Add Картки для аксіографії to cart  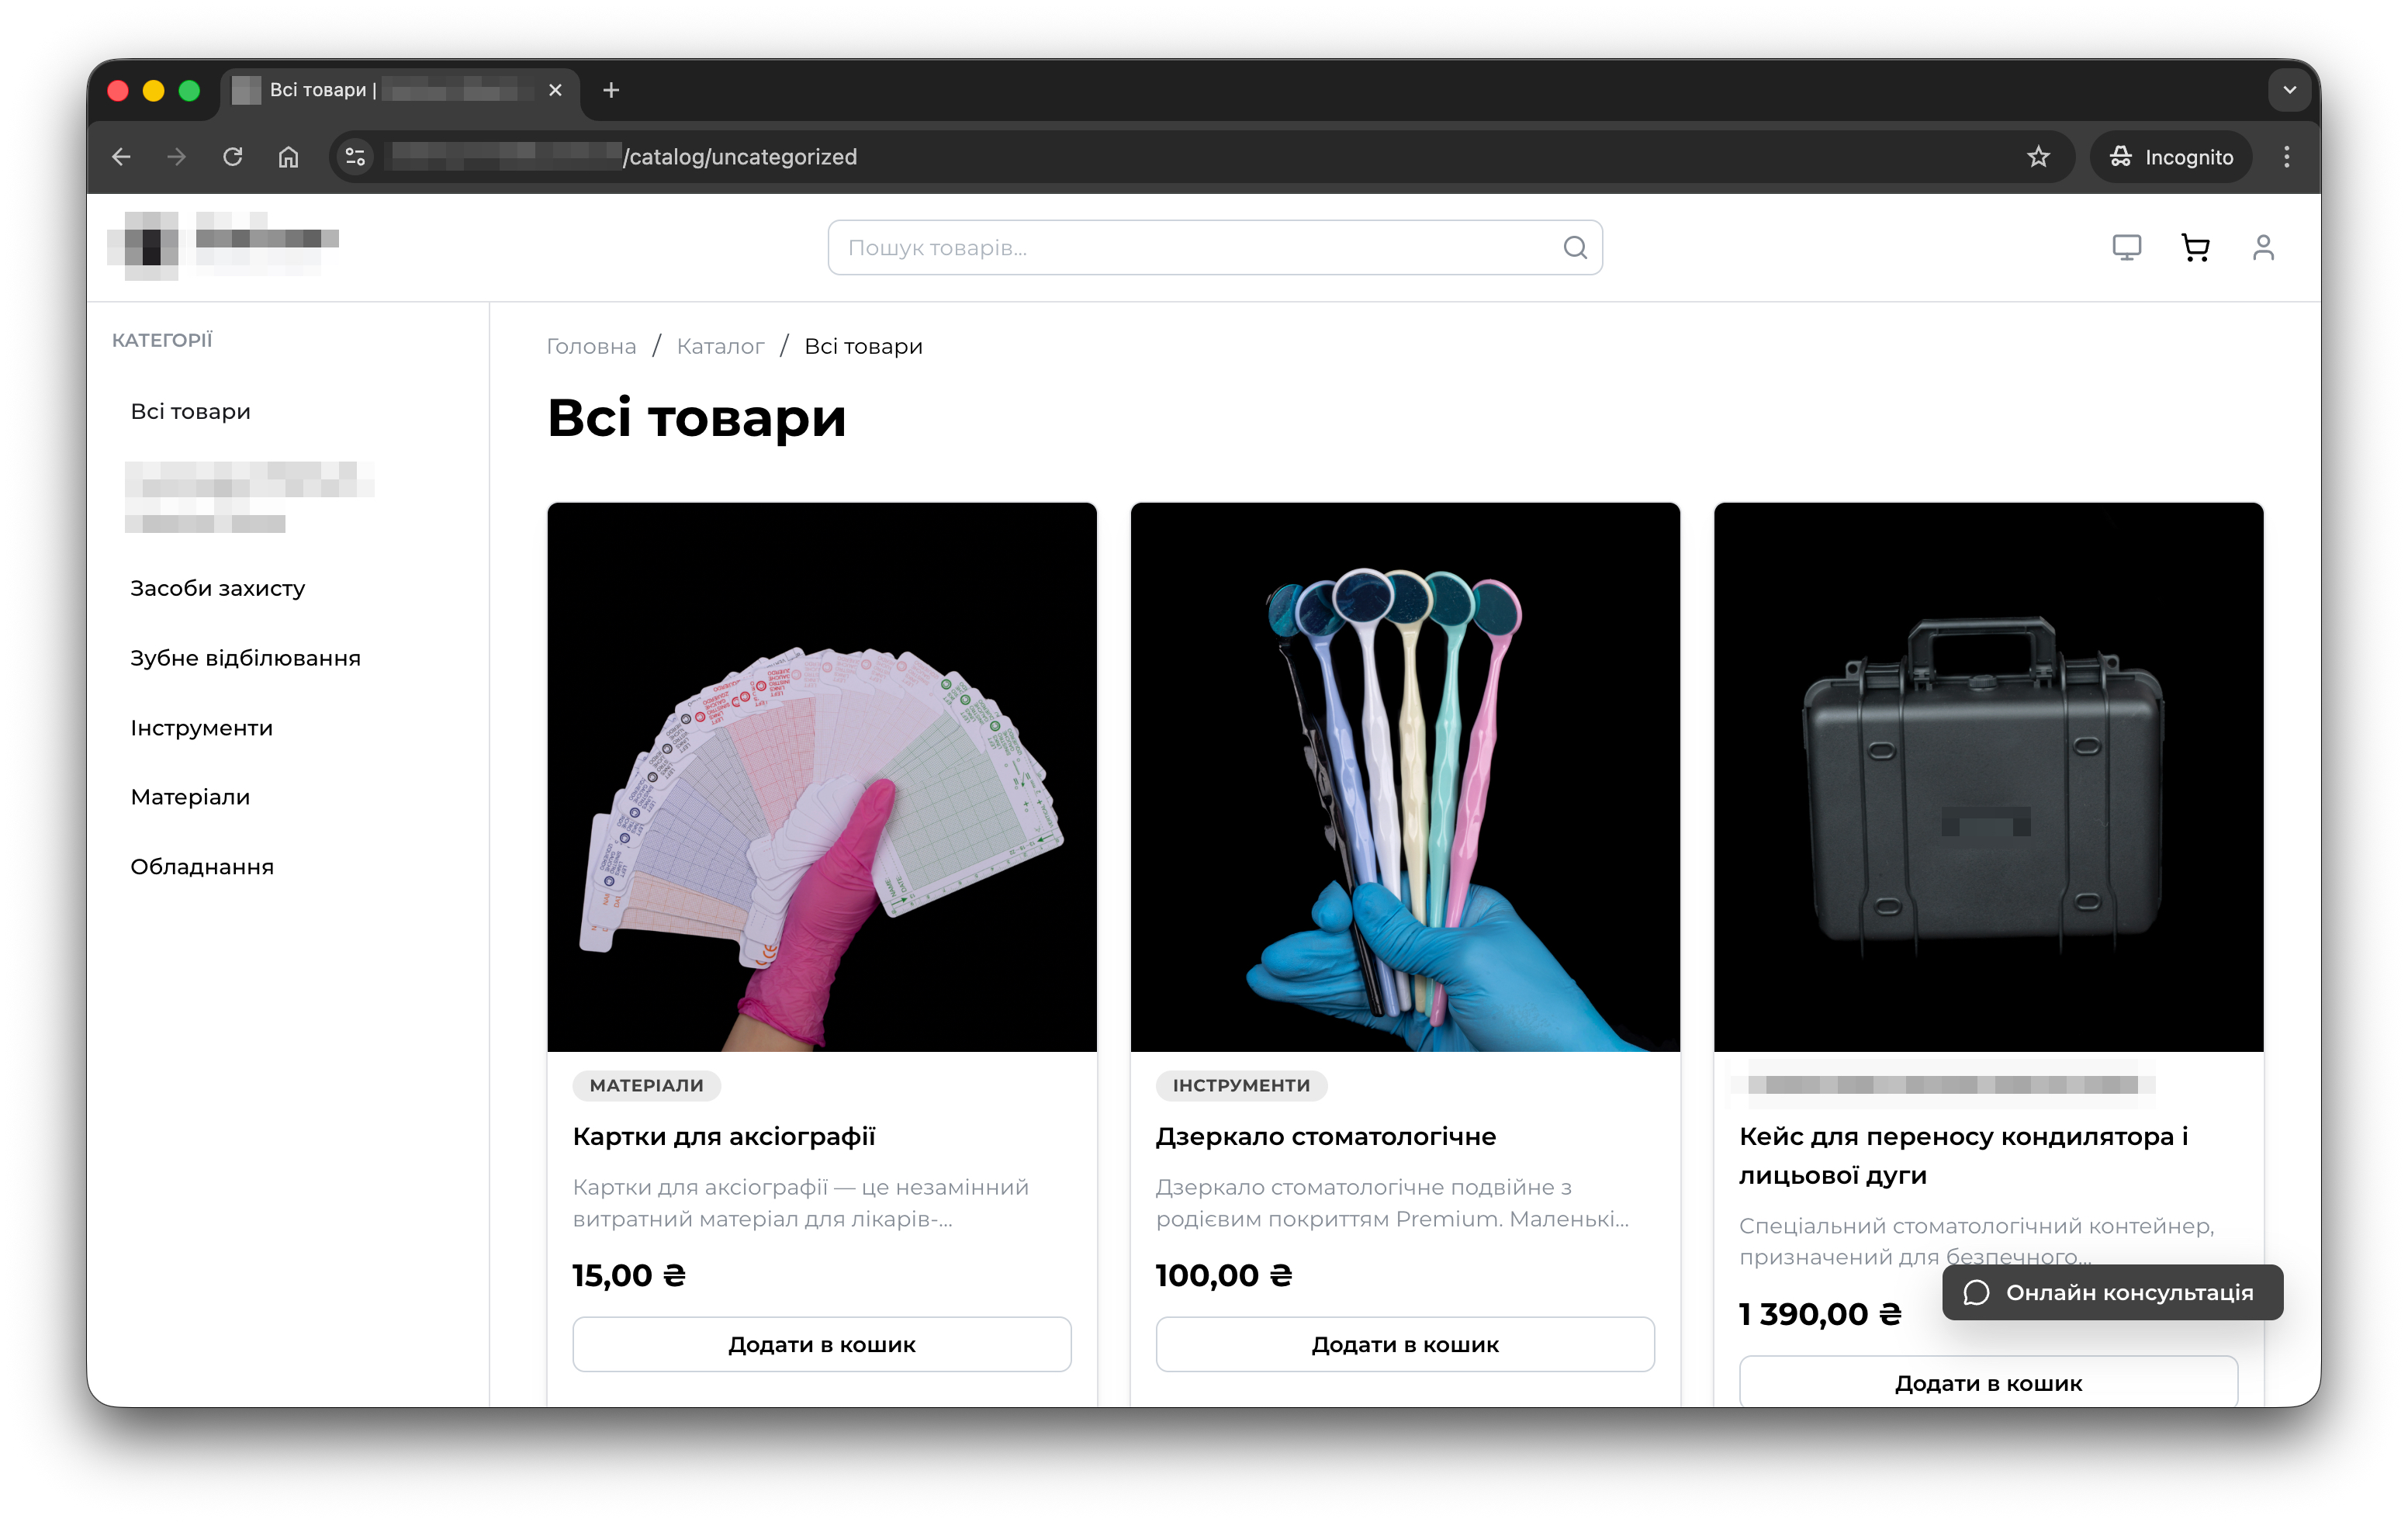pos(821,1344)
